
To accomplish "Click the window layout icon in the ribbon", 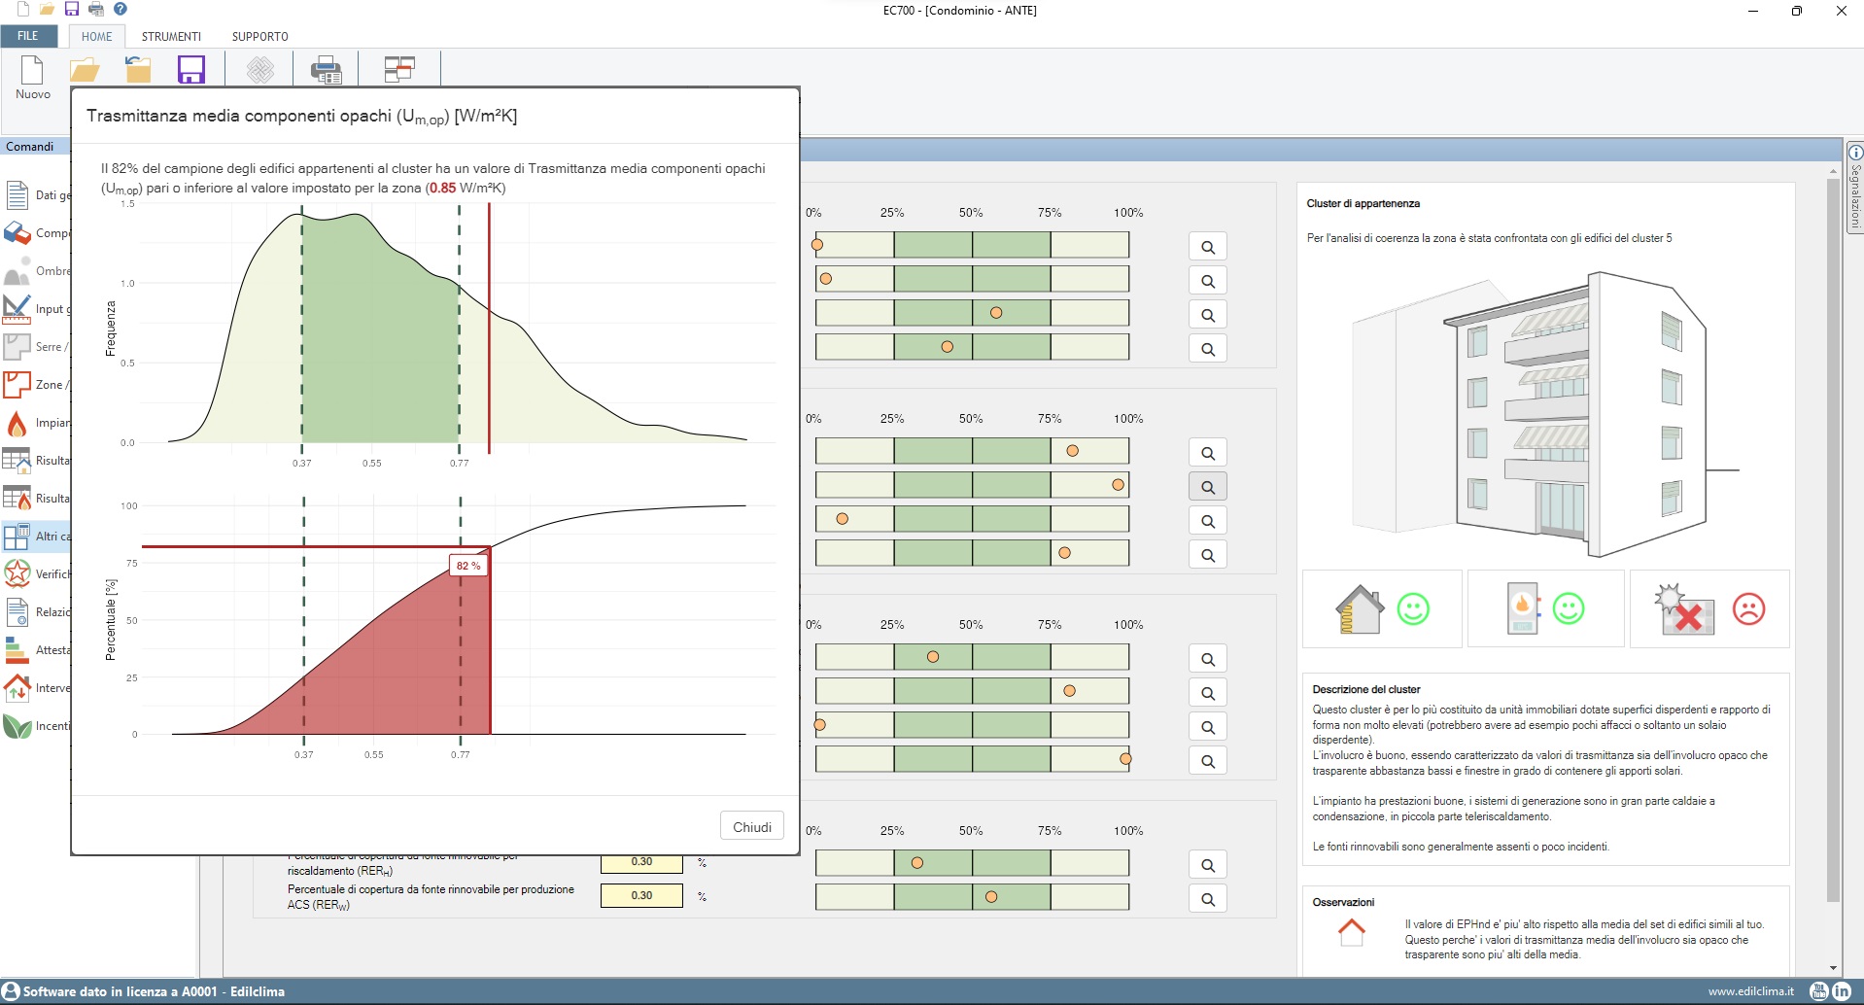I will [399, 69].
